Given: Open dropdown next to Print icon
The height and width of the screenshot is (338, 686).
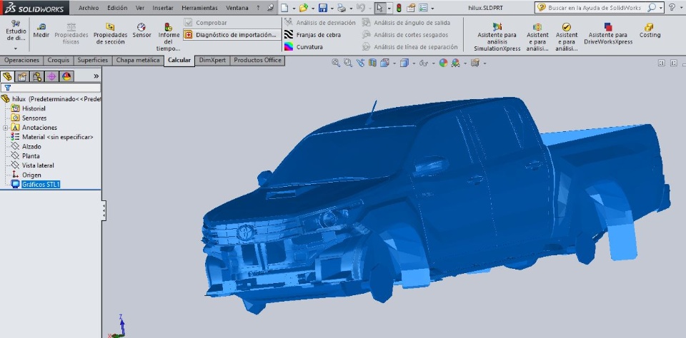Looking at the screenshot, I should click(x=350, y=9).
